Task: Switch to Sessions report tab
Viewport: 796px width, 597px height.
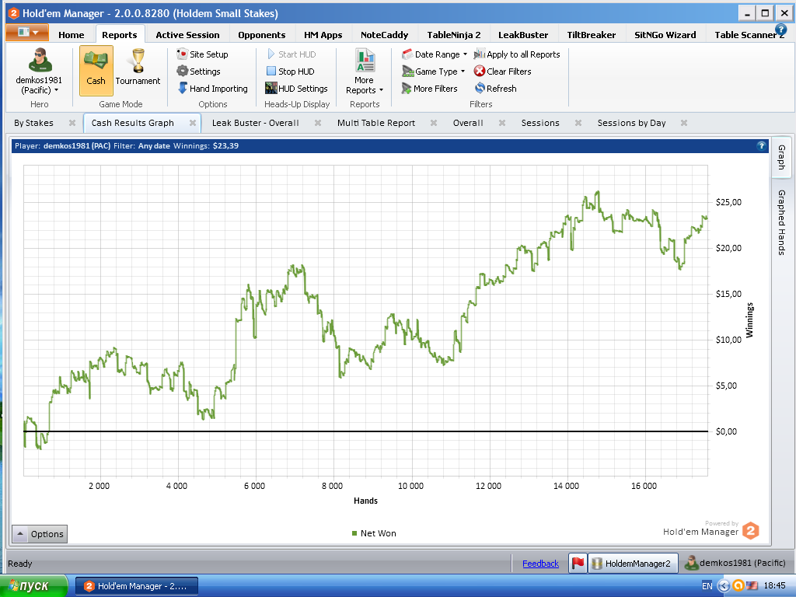Action: [x=540, y=123]
